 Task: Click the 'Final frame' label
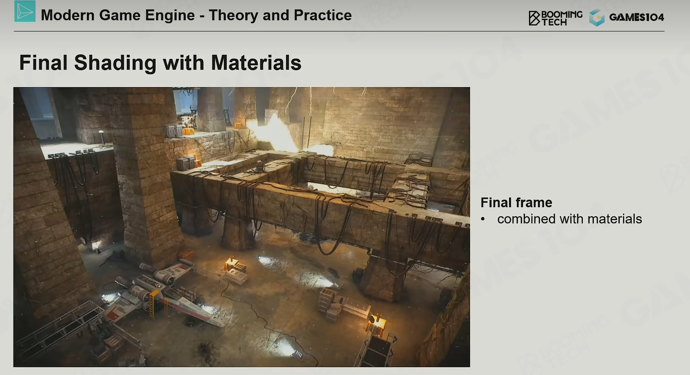pos(517,203)
